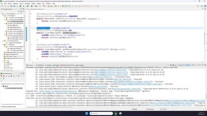Open the Navigate menu

point(27,4)
